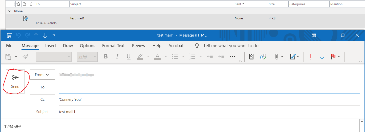Open Follow Up flag dropdown arrow

(x=339, y=57)
